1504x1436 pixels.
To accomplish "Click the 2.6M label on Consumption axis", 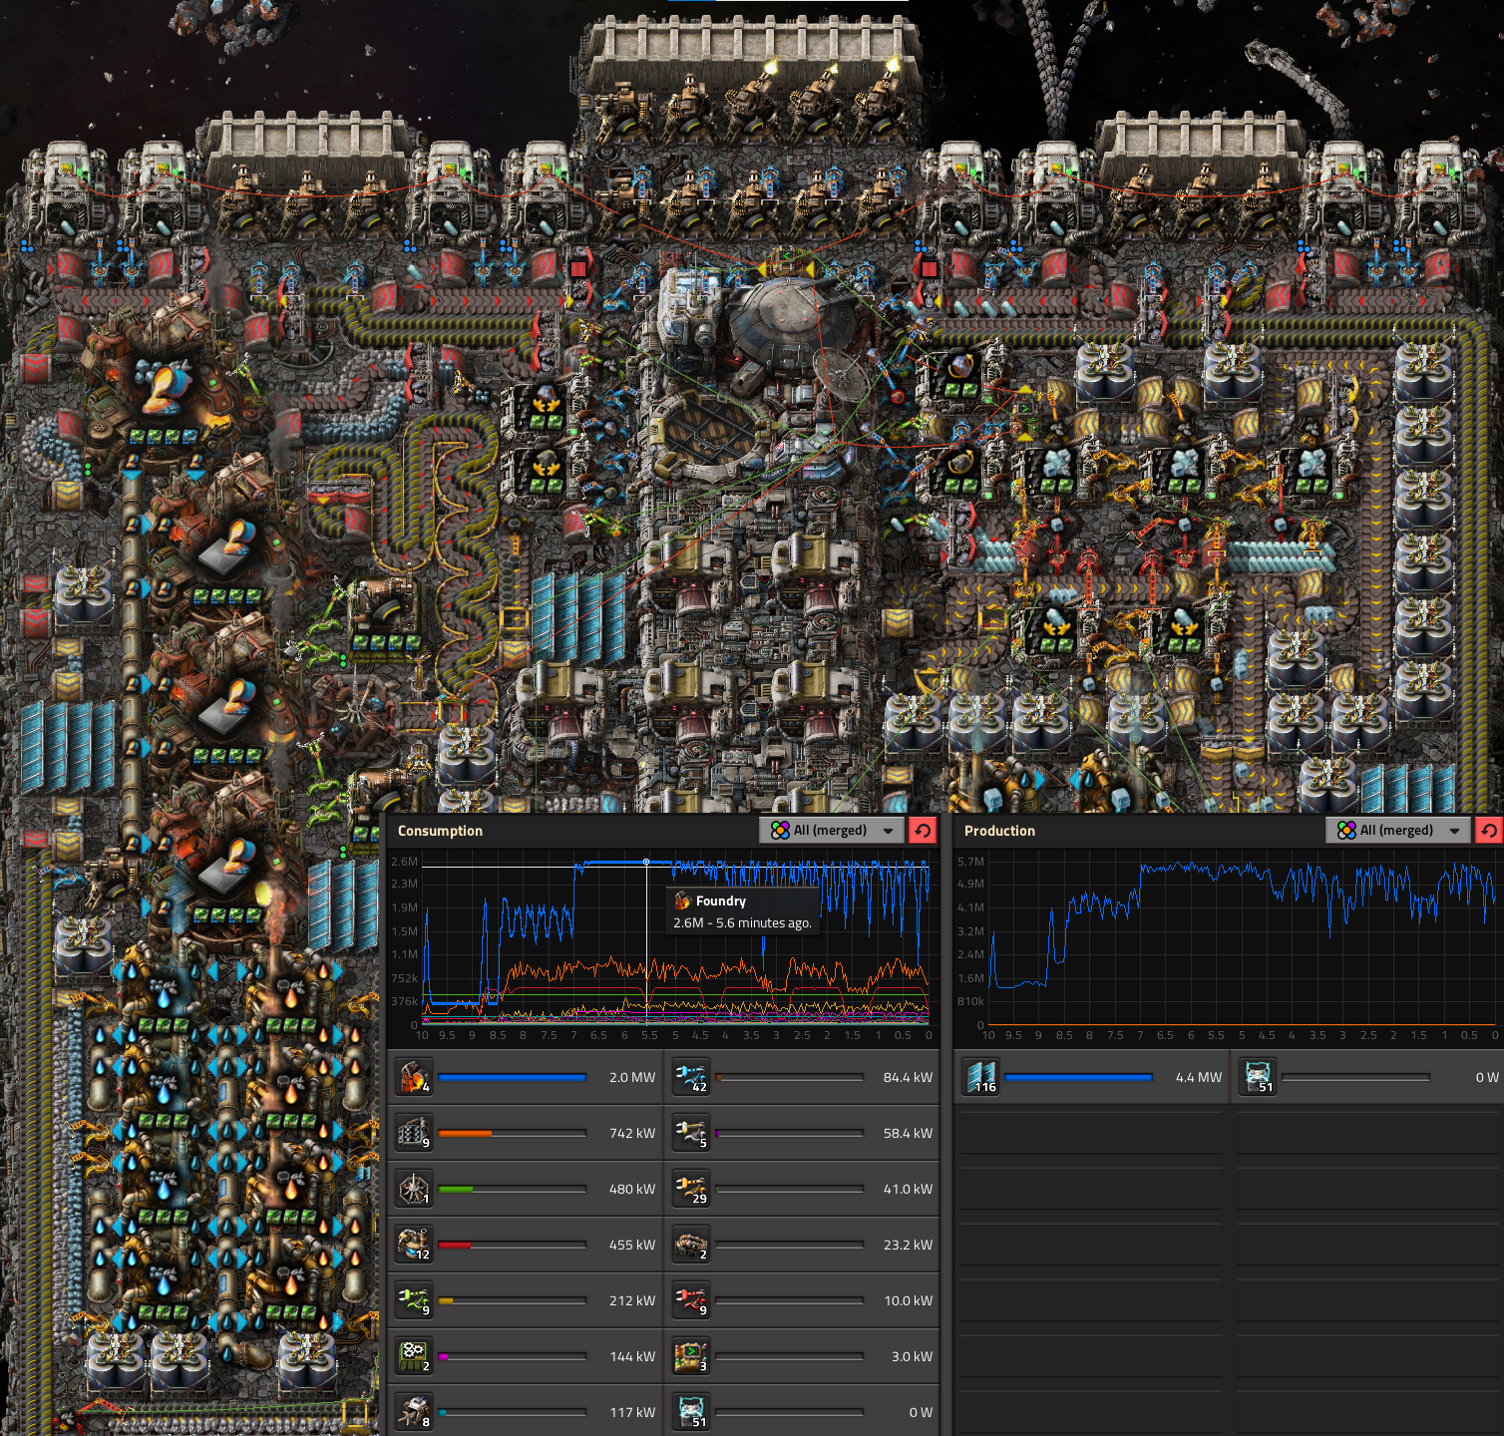I will tap(404, 862).
